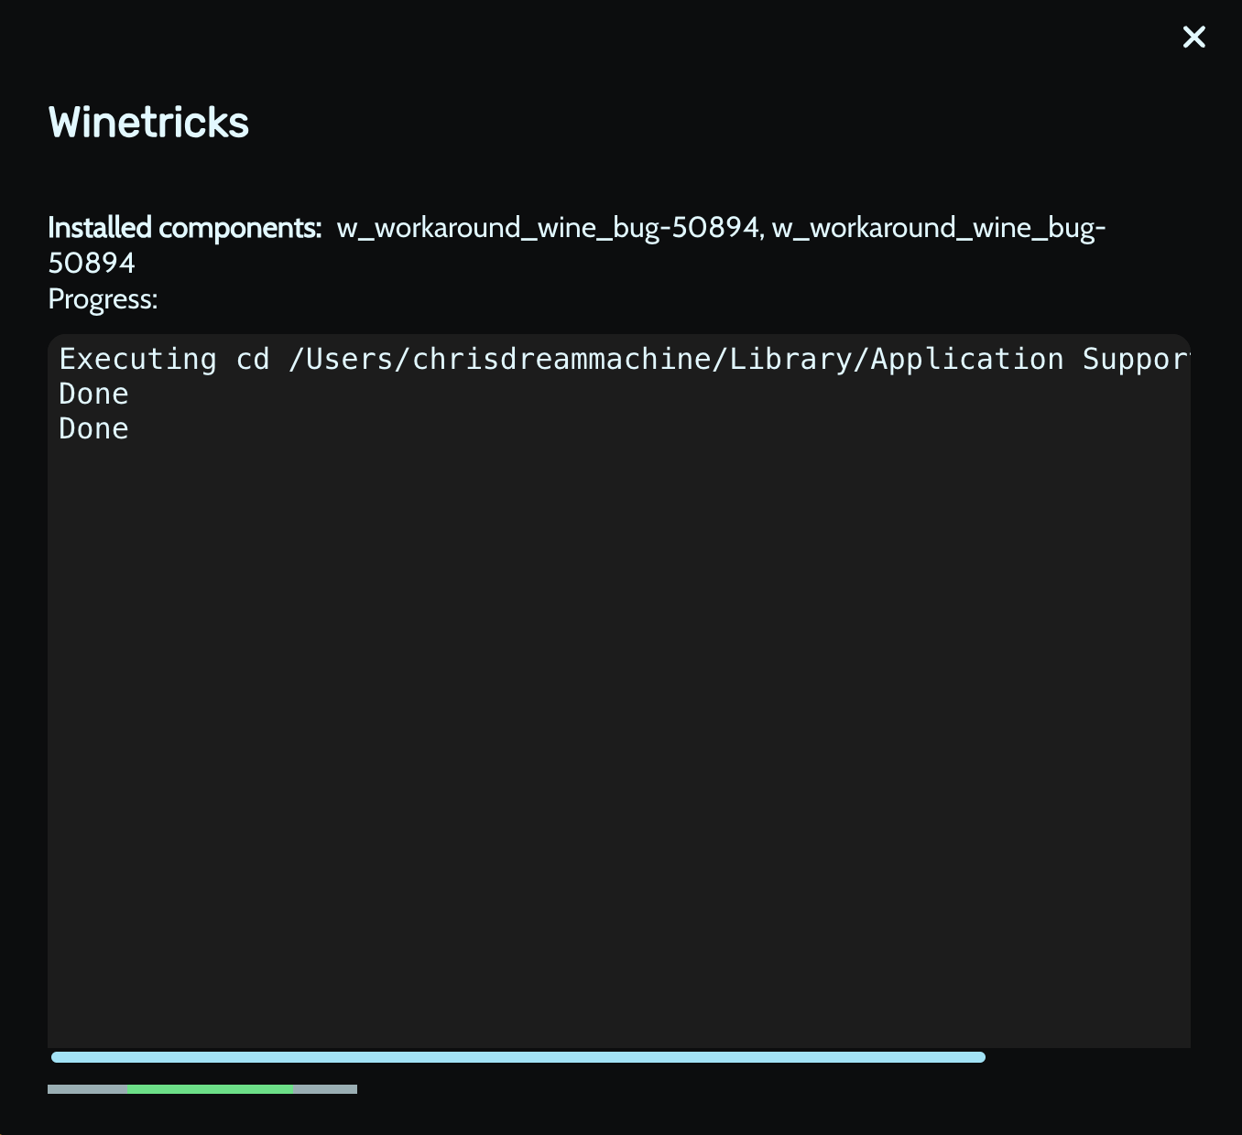
Task: Click the truncated "Support" text at the log edge
Action: 1136,359
